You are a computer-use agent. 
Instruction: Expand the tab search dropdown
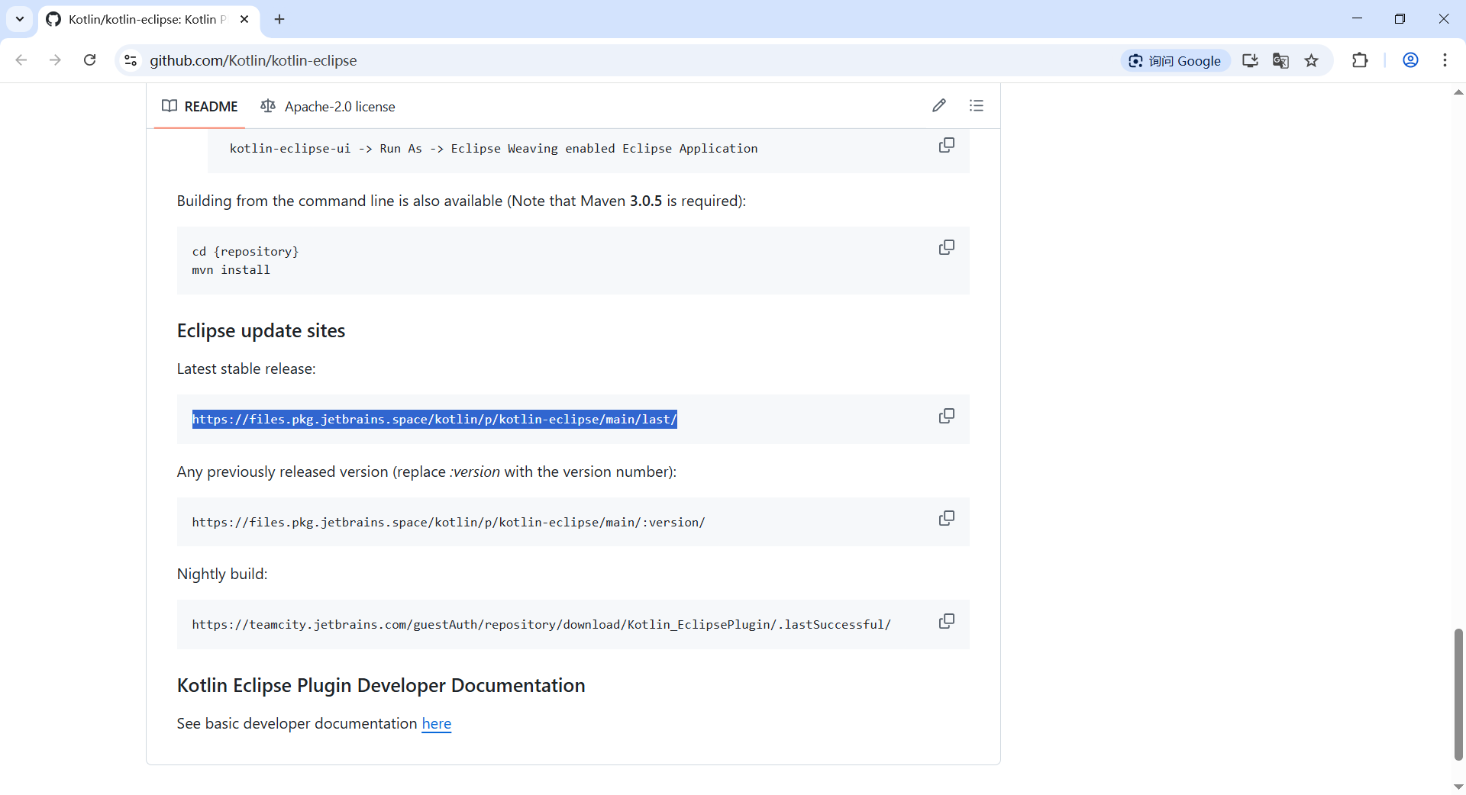pyautogui.click(x=20, y=19)
